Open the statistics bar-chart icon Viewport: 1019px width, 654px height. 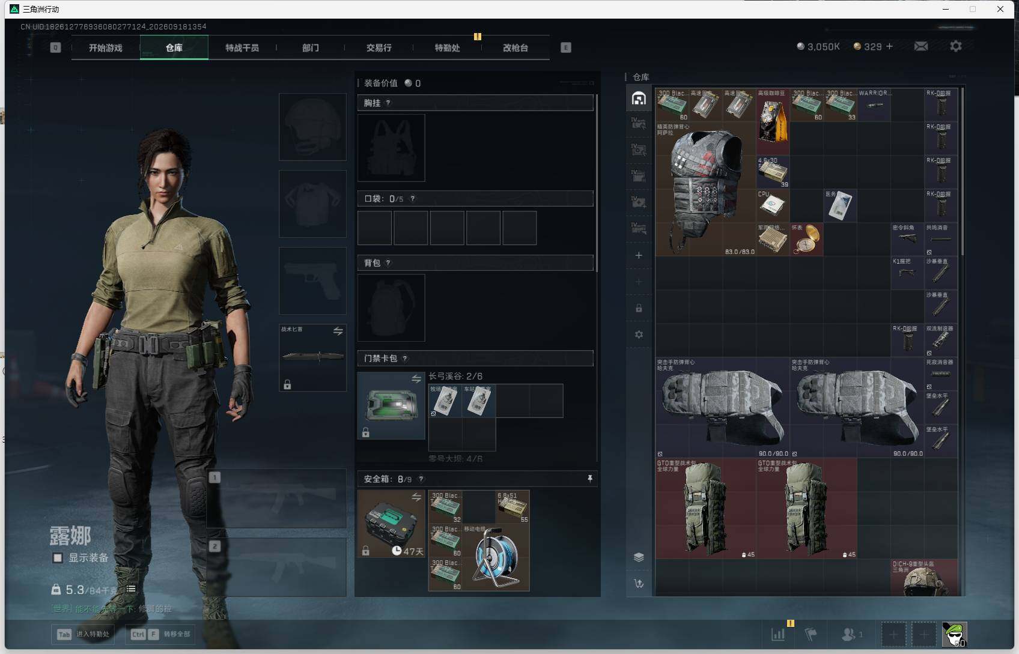coord(778,634)
